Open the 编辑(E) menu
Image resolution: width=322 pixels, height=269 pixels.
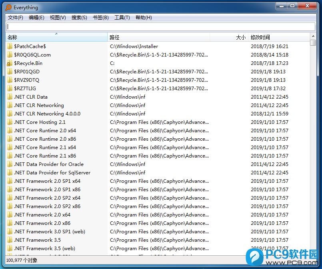pyautogui.click(x=36, y=18)
